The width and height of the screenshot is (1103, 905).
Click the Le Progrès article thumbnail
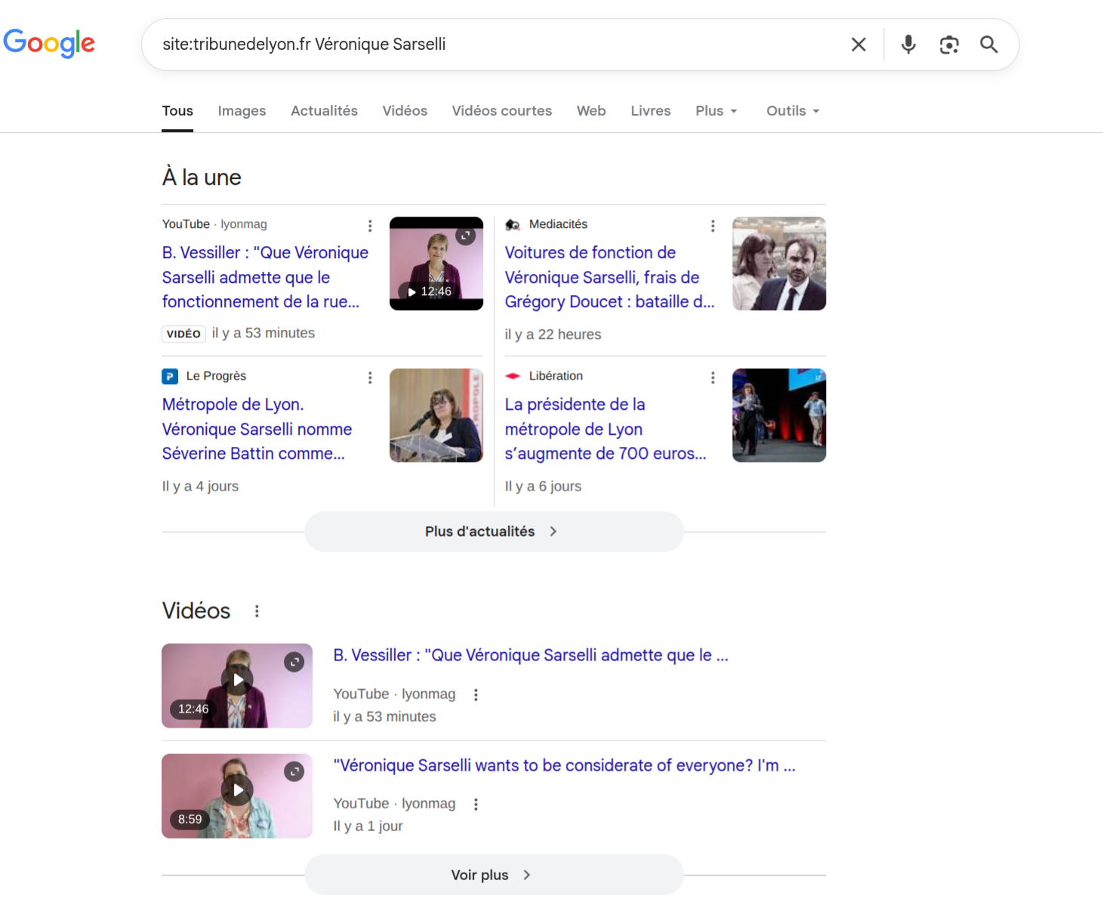[x=436, y=415]
